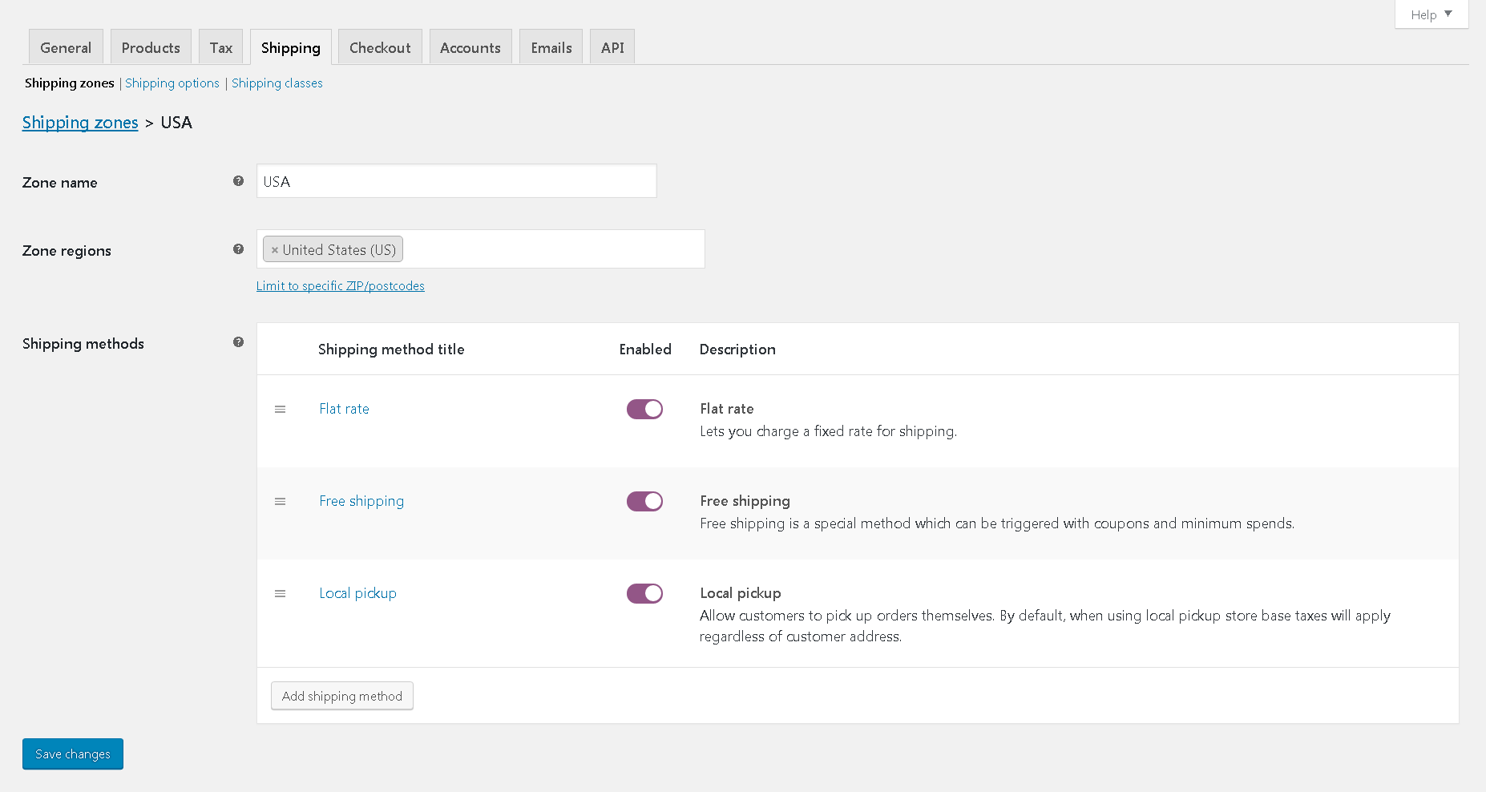Grab the Flat rate drag handle
Image resolution: width=1486 pixels, height=792 pixels.
click(280, 409)
